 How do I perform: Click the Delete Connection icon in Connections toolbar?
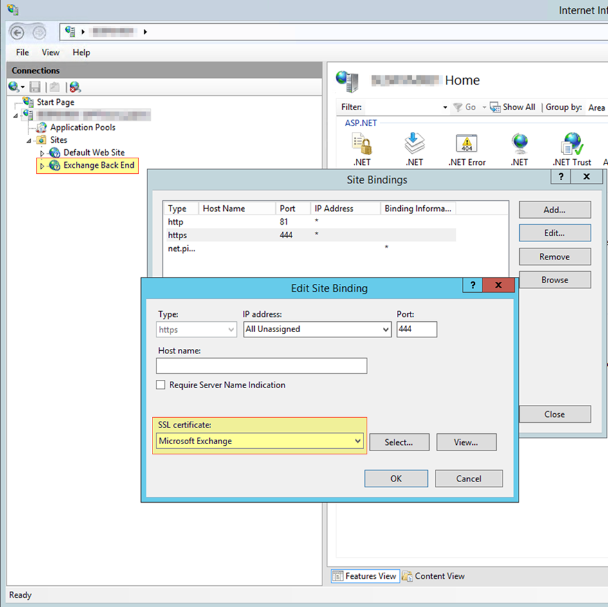[x=75, y=87]
